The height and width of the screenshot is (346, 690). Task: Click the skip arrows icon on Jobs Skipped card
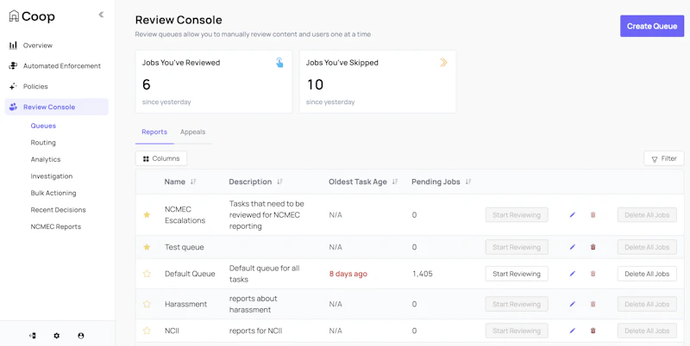(443, 63)
